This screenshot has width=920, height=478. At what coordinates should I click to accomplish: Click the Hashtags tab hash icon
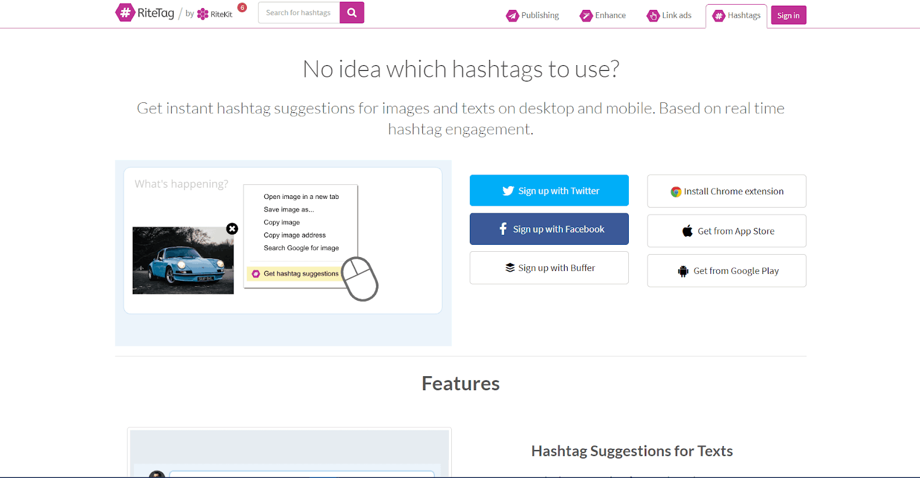pos(719,16)
